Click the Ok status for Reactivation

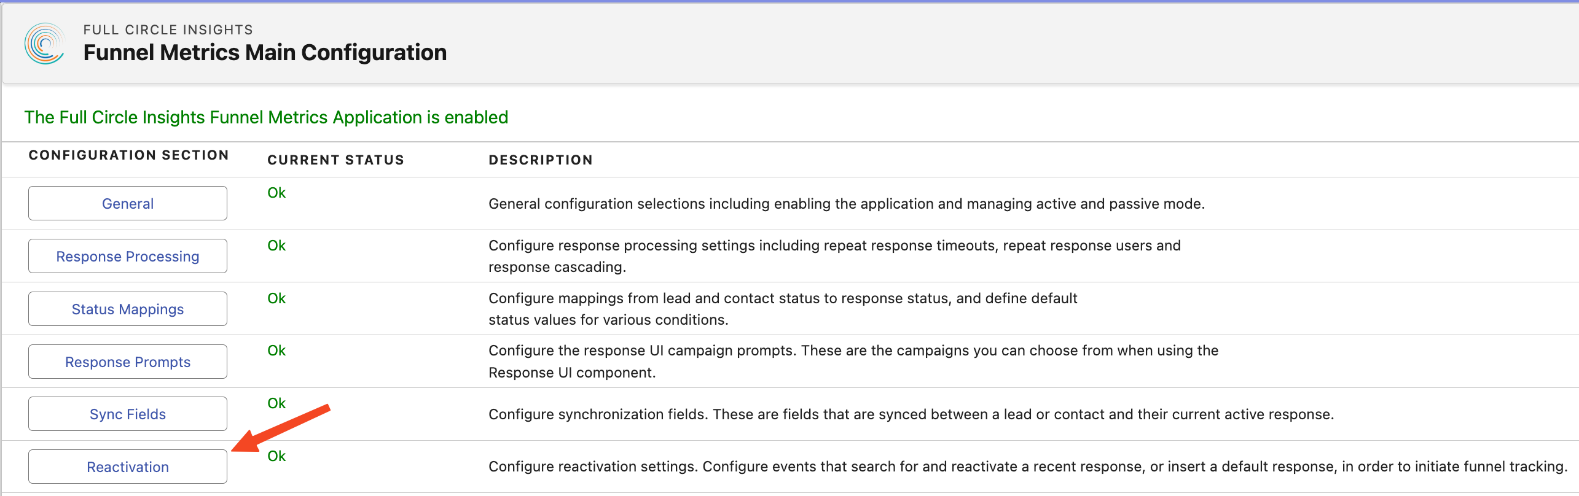[x=276, y=456]
